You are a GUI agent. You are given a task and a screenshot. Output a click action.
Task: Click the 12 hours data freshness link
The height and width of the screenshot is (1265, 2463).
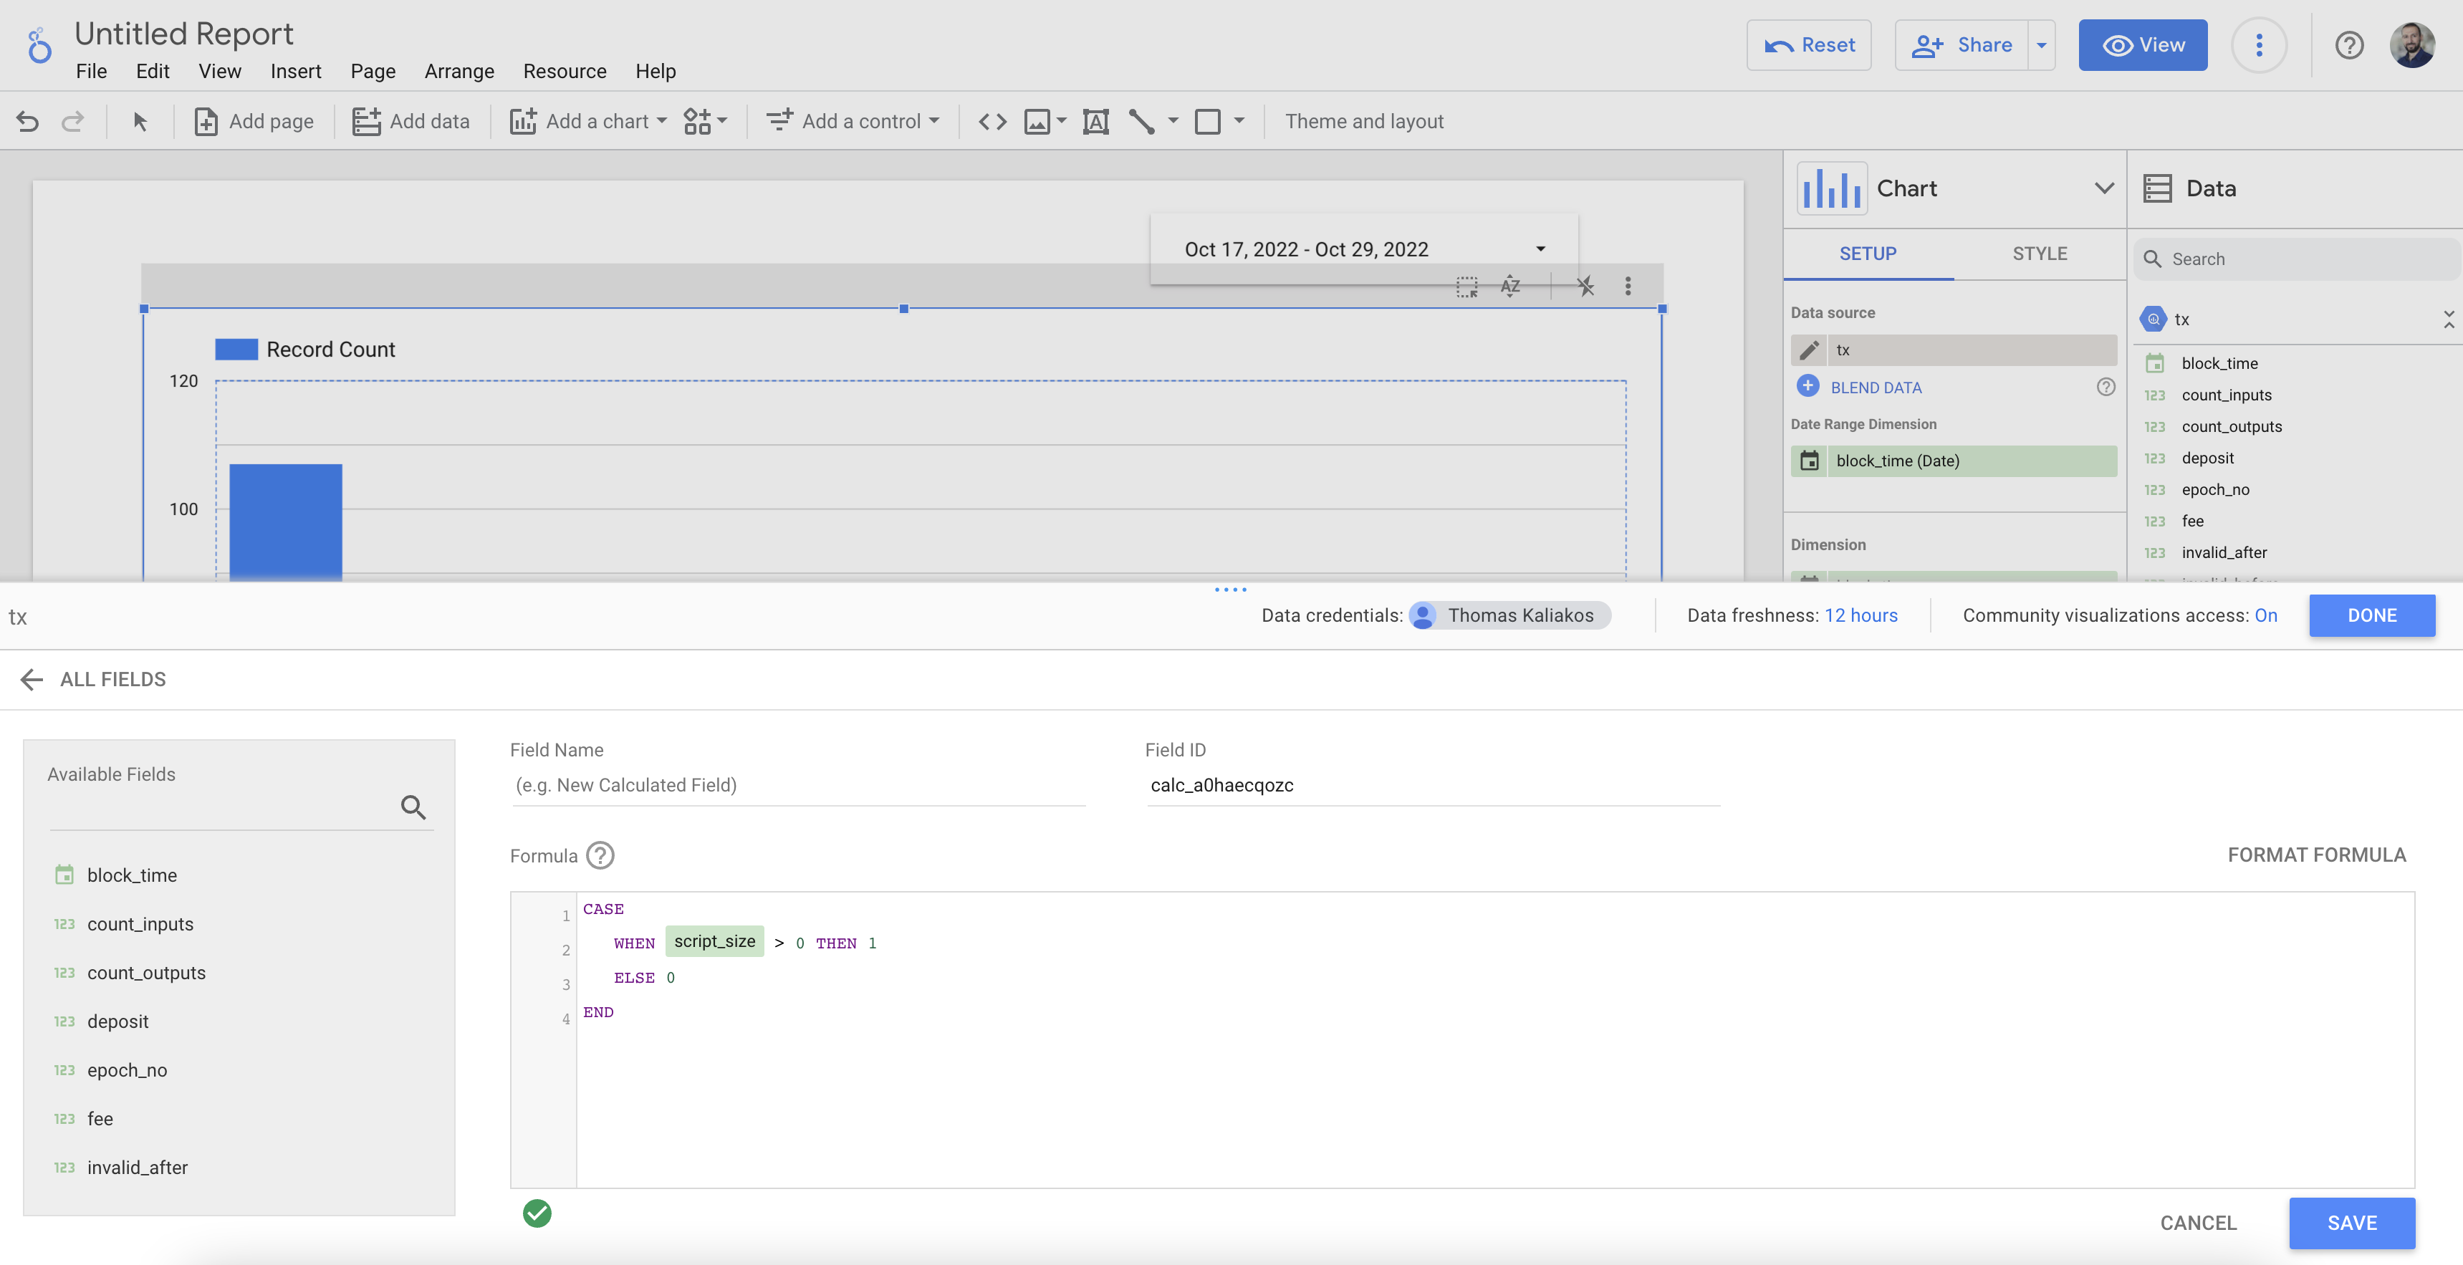click(1861, 616)
